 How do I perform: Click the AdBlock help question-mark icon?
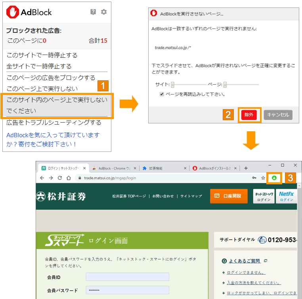(x=93, y=12)
